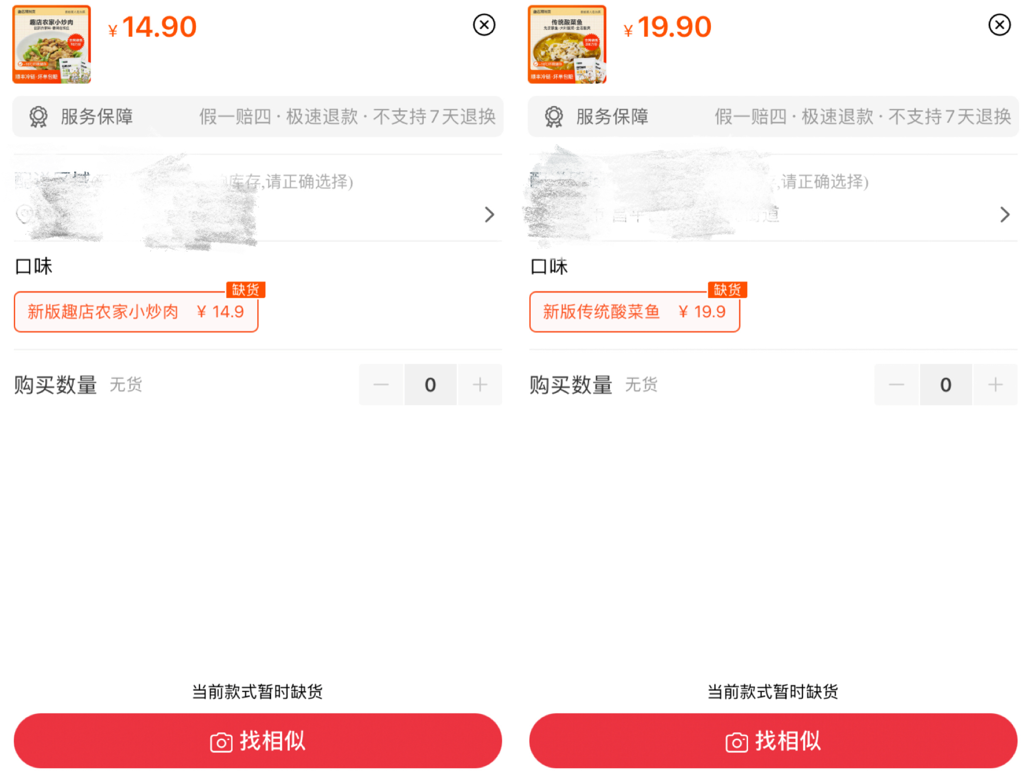Viewport: 1031px width, 772px height.
Task: Click the quantity field for 农家小炒肉
Action: [430, 384]
